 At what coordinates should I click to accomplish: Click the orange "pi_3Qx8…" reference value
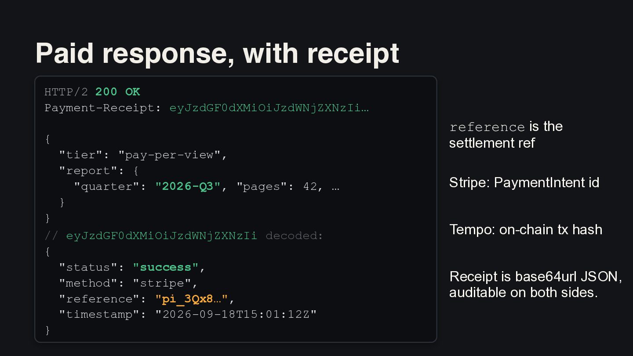(192, 299)
